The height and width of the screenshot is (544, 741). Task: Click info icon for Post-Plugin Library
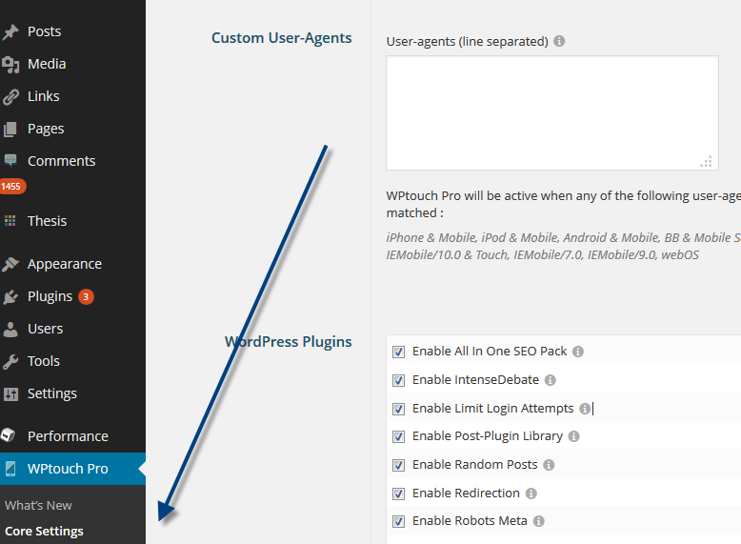[573, 436]
